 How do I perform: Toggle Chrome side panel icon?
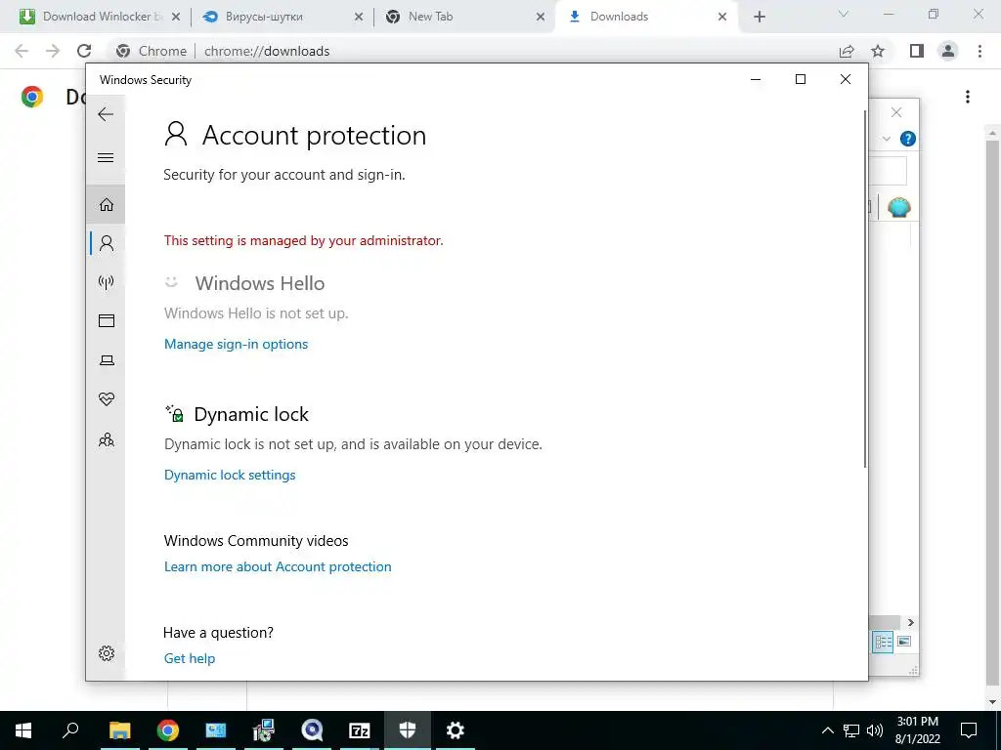pyautogui.click(x=917, y=51)
